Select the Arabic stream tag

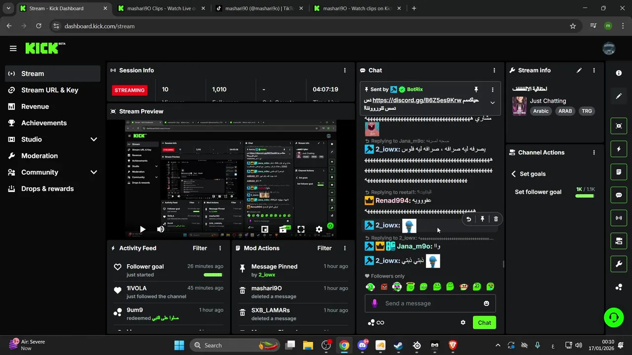click(x=541, y=111)
